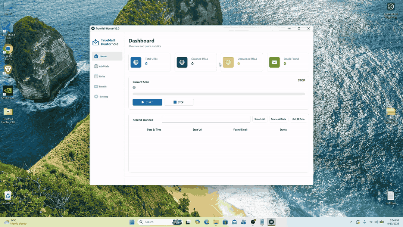
Task: Open Microsoft Store from taskbar
Action: [x=225, y=222]
